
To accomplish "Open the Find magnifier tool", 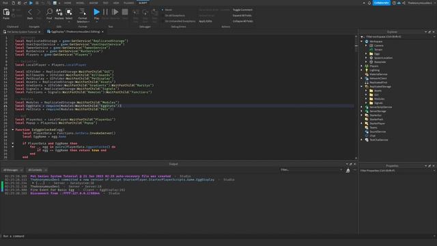I will (x=49, y=12).
